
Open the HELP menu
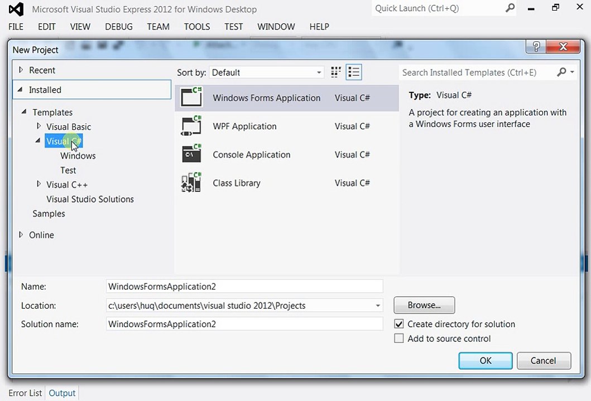click(x=319, y=27)
